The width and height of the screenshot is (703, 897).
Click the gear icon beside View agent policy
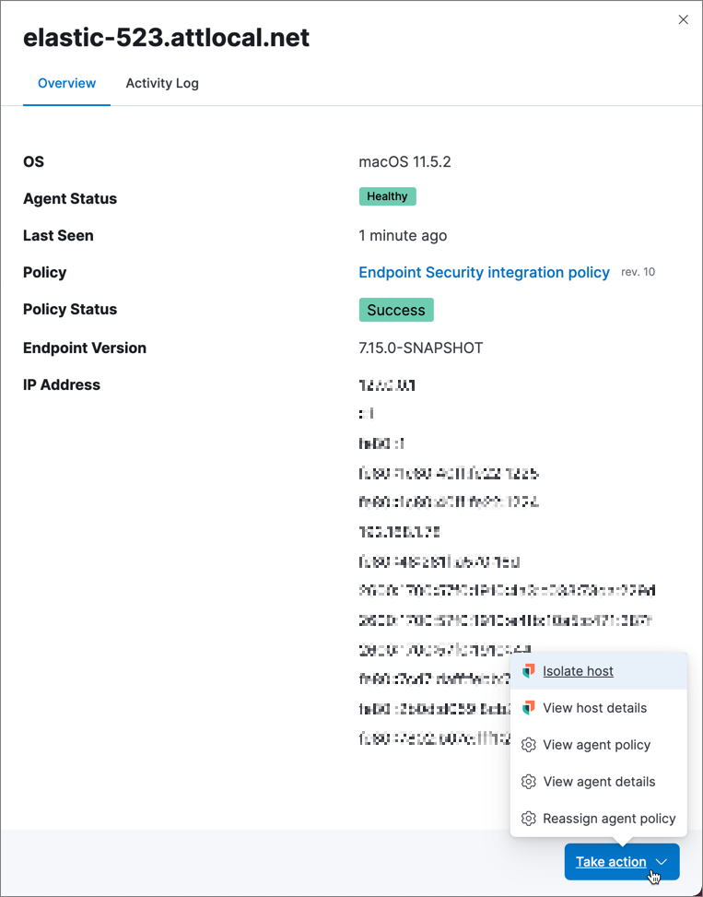(x=528, y=744)
